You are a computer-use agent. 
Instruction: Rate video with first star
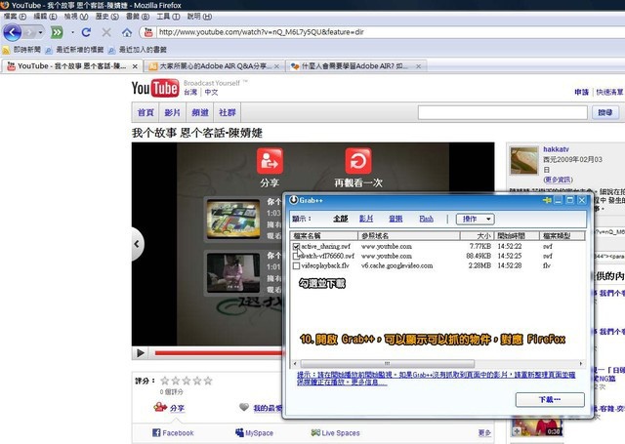tap(165, 381)
